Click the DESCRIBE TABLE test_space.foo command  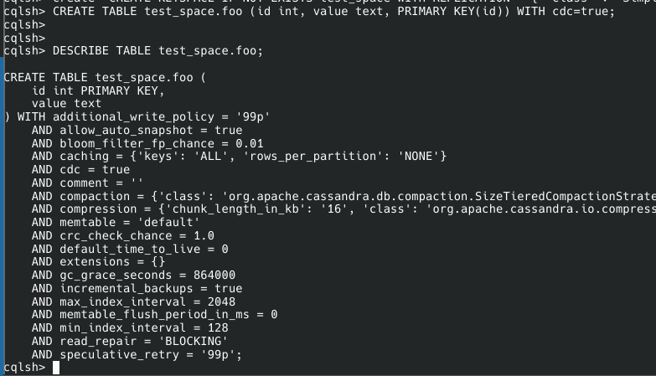tap(158, 51)
